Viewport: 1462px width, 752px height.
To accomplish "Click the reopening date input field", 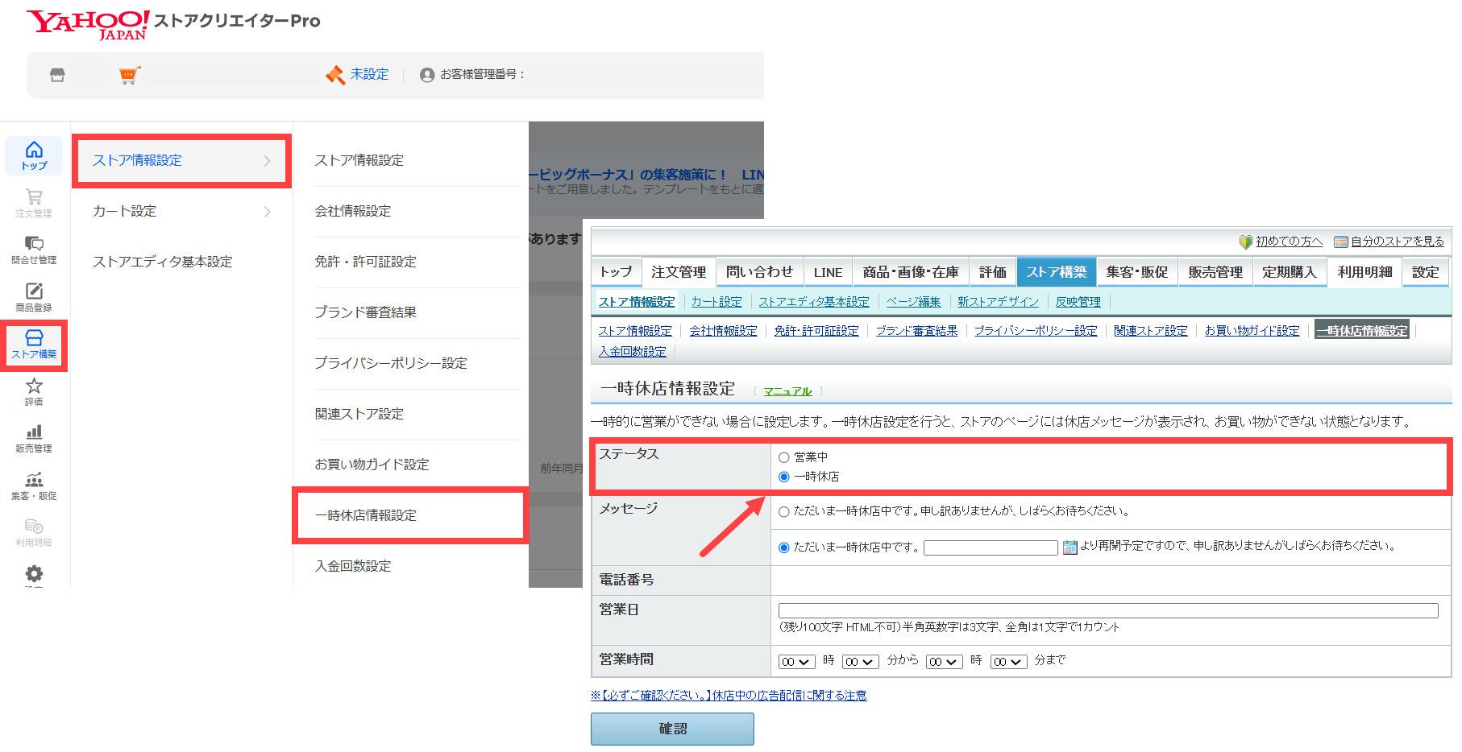I will click(x=990, y=547).
